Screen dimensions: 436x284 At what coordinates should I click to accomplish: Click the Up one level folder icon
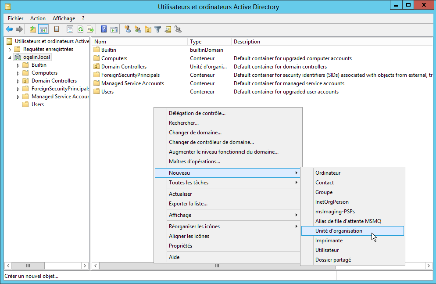(x=33, y=29)
